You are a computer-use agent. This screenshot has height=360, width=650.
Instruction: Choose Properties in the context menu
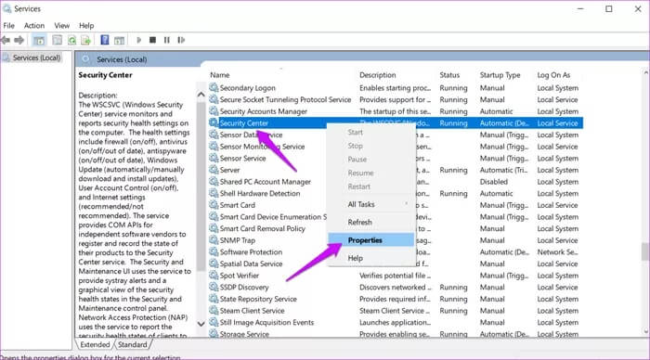371,240
